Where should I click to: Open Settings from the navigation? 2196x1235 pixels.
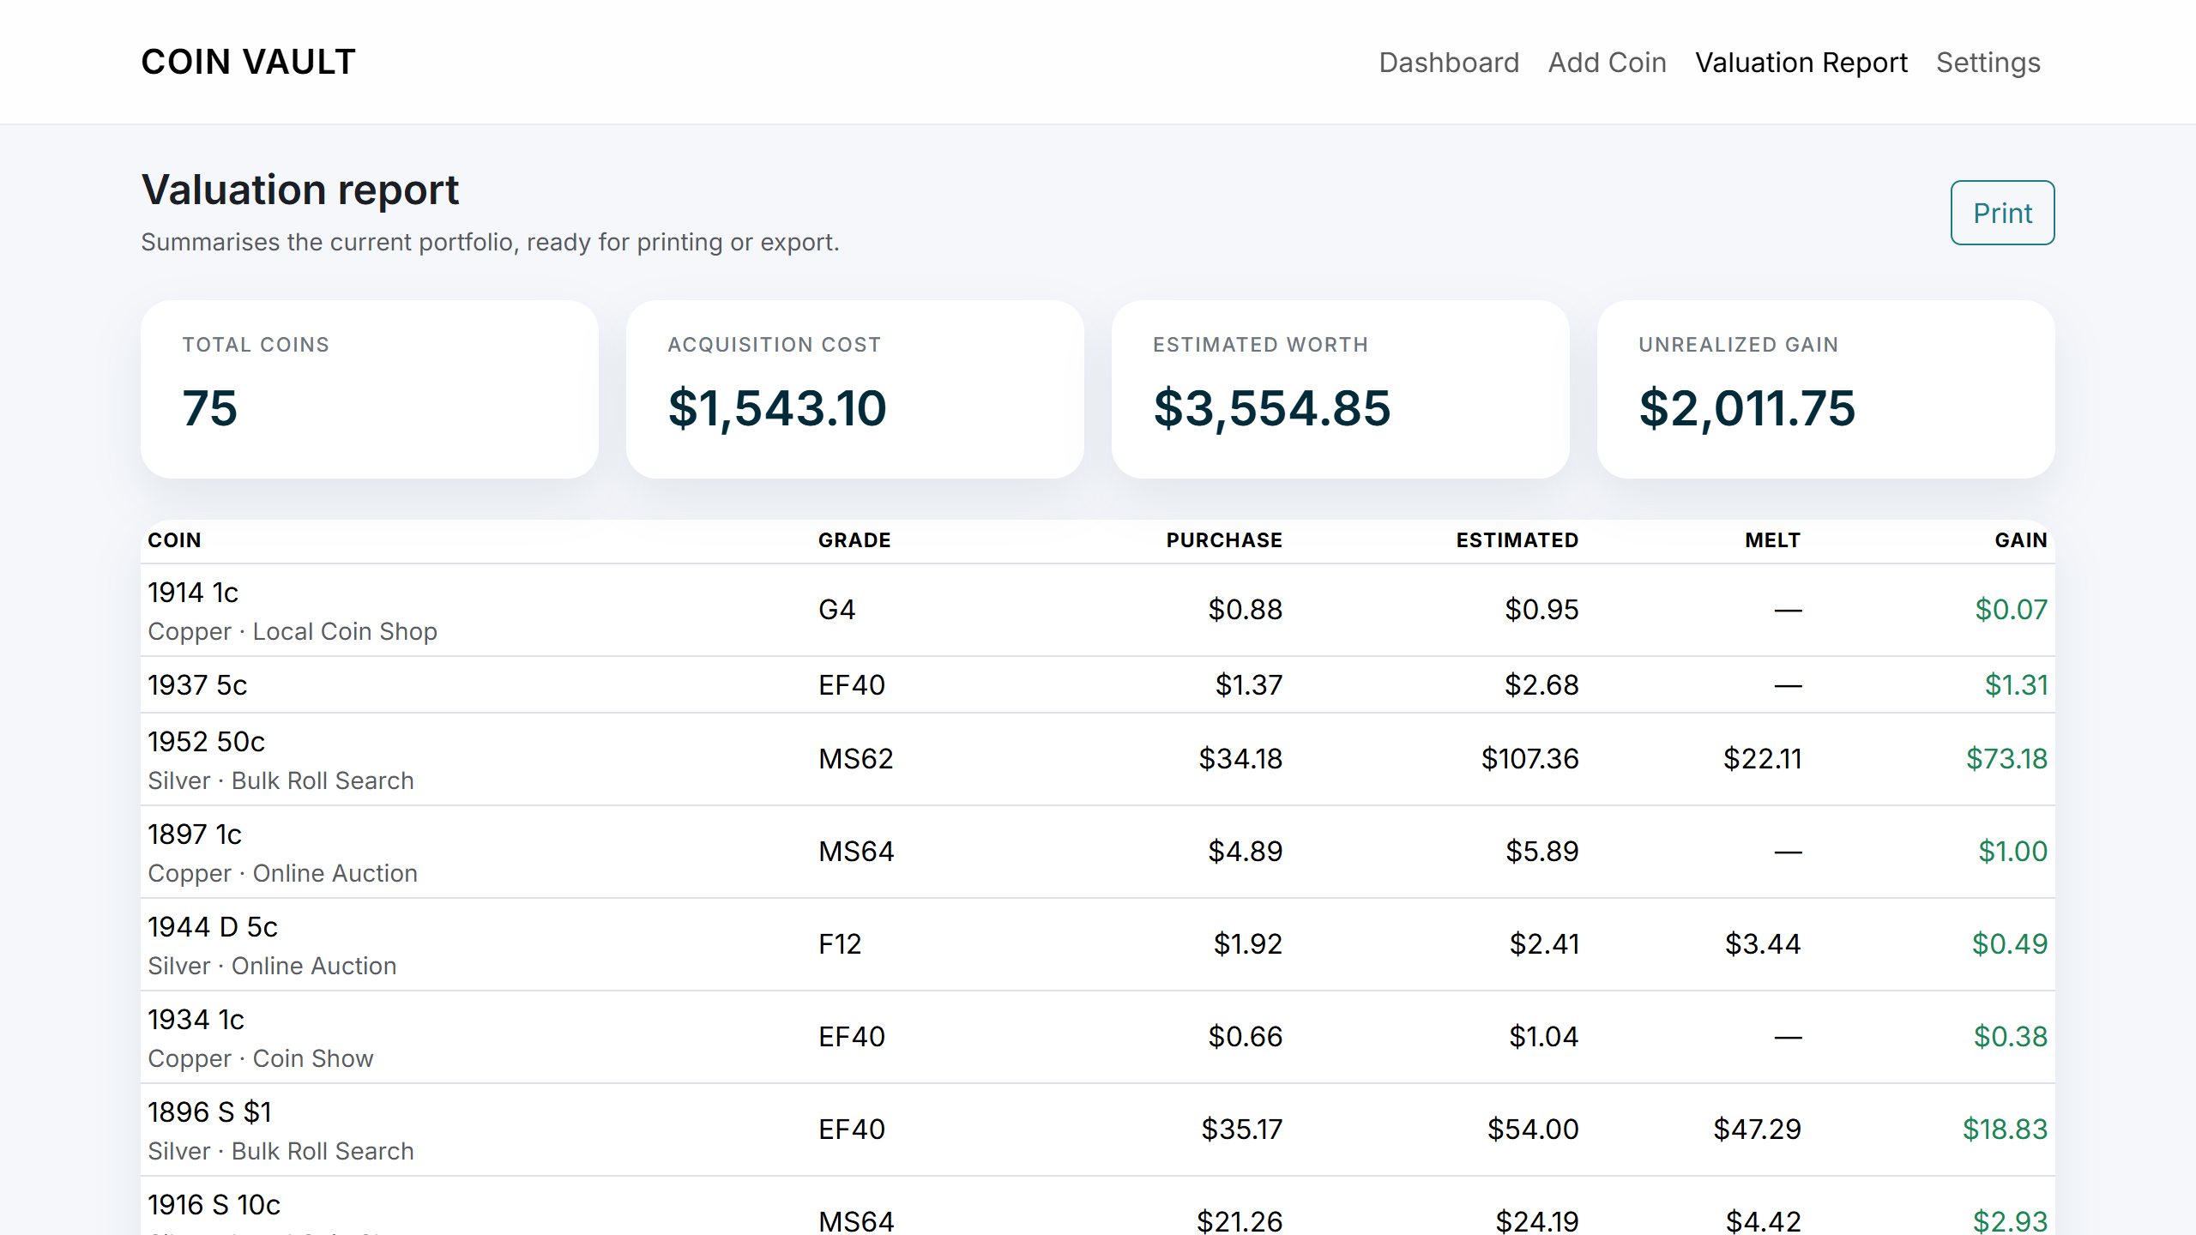coord(1988,63)
